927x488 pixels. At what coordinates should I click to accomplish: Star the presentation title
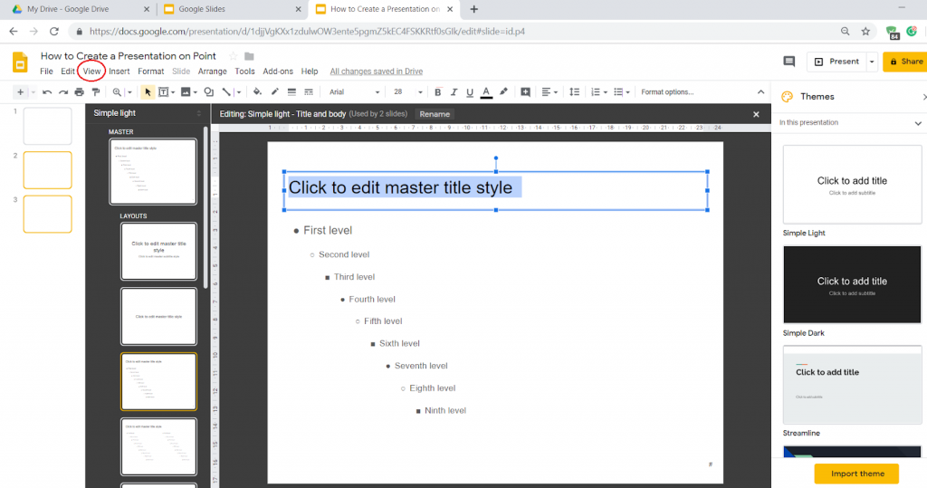233,56
